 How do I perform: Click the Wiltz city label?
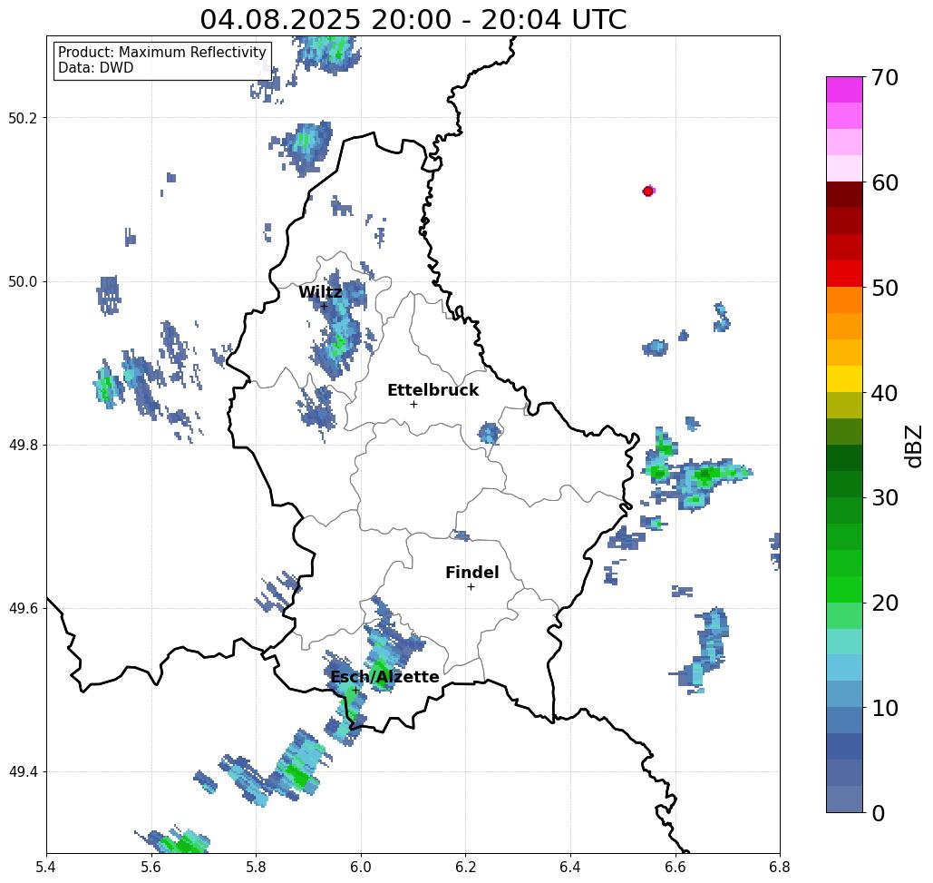(x=320, y=292)
